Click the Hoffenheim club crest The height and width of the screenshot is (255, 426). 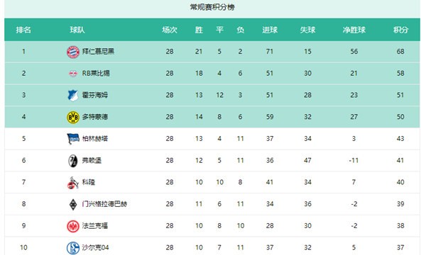(73, 95)
